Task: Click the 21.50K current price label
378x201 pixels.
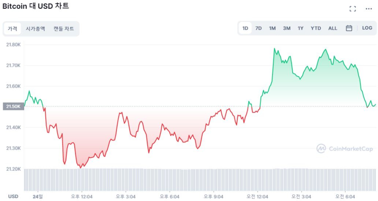Action: pos(12,106)
